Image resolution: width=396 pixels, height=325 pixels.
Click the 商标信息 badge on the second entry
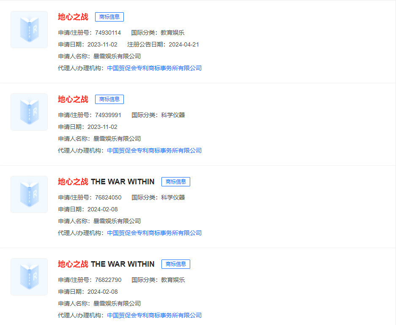[x=109, y=99]
